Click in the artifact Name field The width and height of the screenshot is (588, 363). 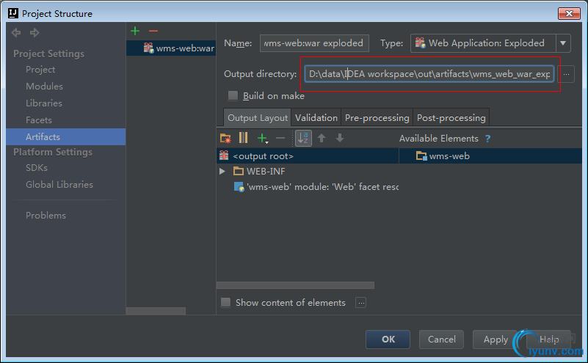(x=314, y=43)
